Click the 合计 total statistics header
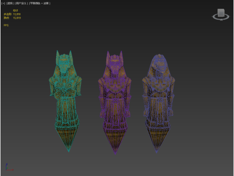Screen dimensions: 234x176 [16, 11]
